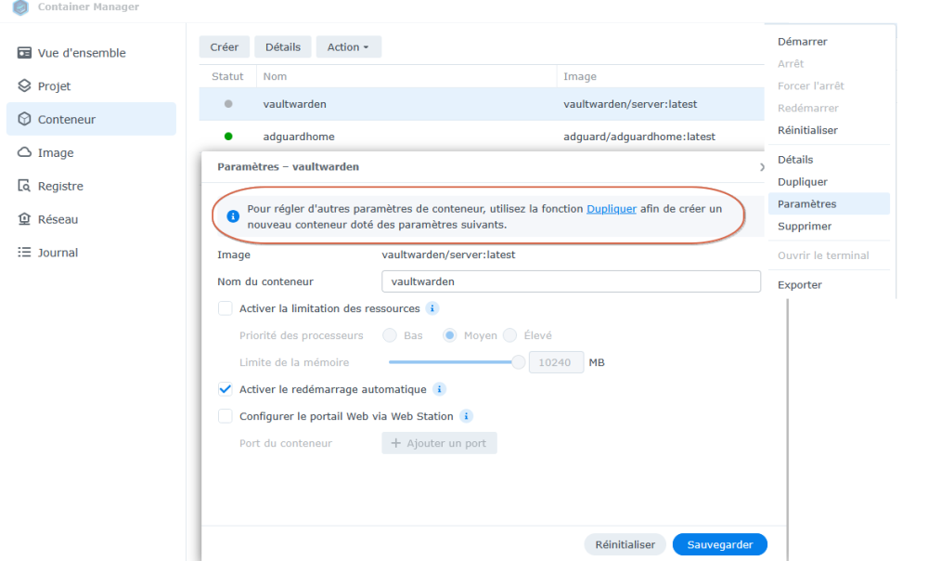Choose Démarrer from the action menu
928x561 pixels.
[x=802, y=42]
